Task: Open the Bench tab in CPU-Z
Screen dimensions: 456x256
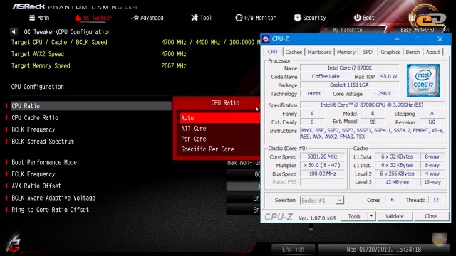Action: click(x=413, y=52)
